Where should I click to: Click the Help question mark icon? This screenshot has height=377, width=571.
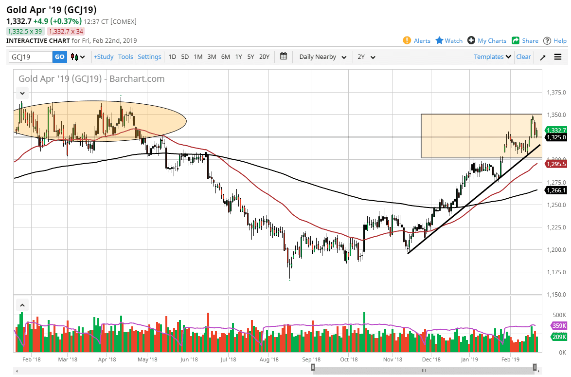tap(547, 41)
